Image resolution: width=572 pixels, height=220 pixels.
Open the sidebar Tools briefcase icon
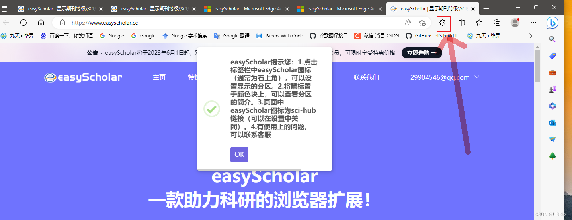click(x=552, y=73)
